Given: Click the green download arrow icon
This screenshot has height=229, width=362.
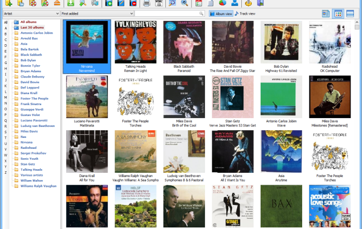Looking at the screenshot, I should click(71, 3).
